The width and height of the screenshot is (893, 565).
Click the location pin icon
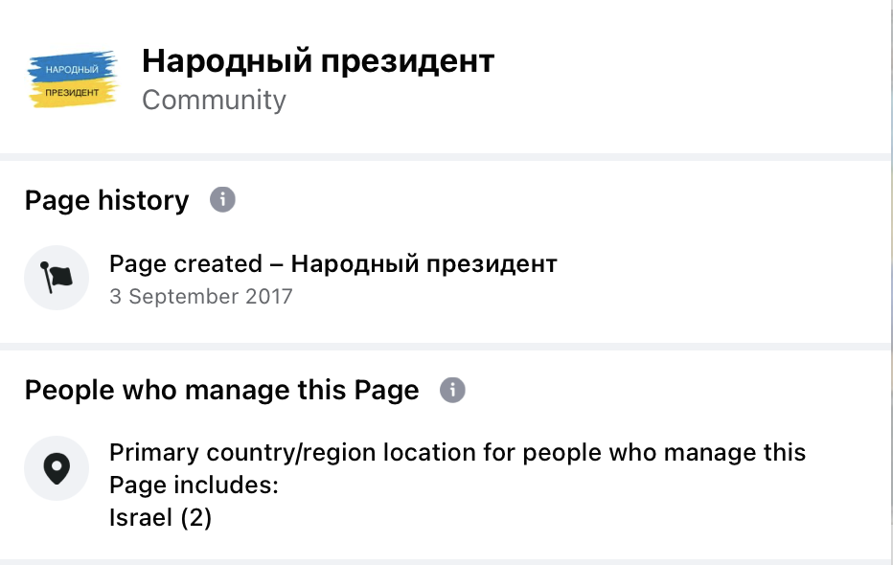click(57, 468)
